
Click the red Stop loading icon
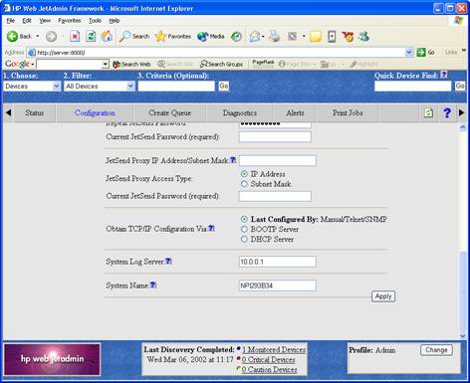[x=75, y=36]
